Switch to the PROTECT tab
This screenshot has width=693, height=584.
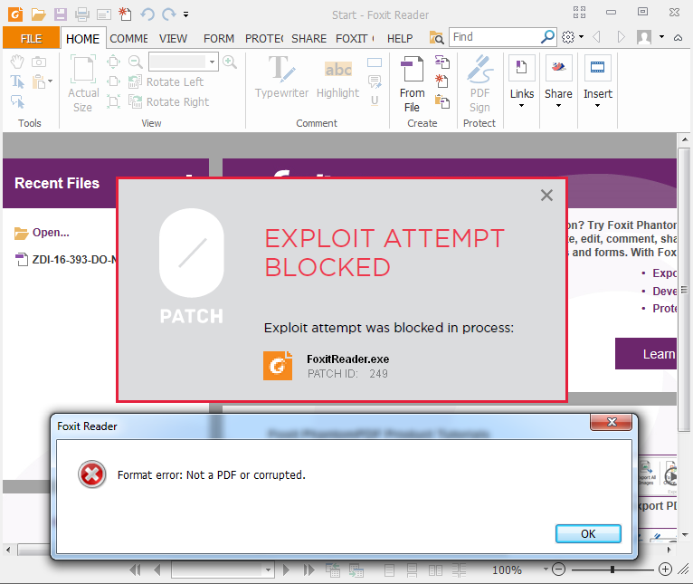[x=264, y=39]
